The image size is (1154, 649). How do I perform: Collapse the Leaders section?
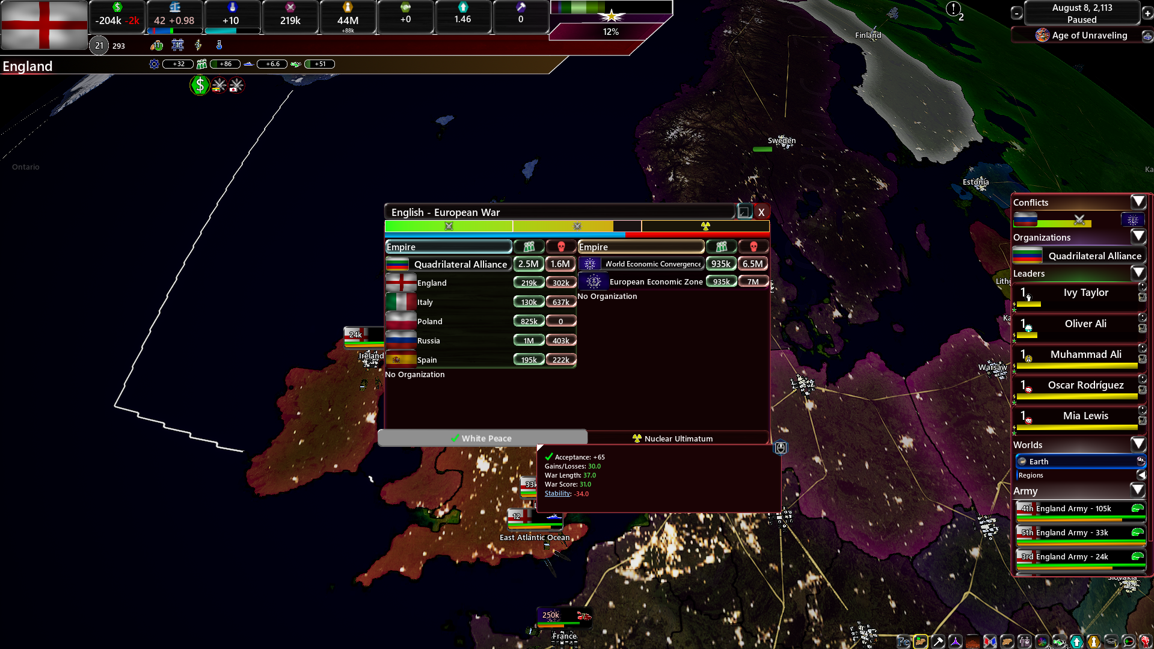coord(1138,273)
